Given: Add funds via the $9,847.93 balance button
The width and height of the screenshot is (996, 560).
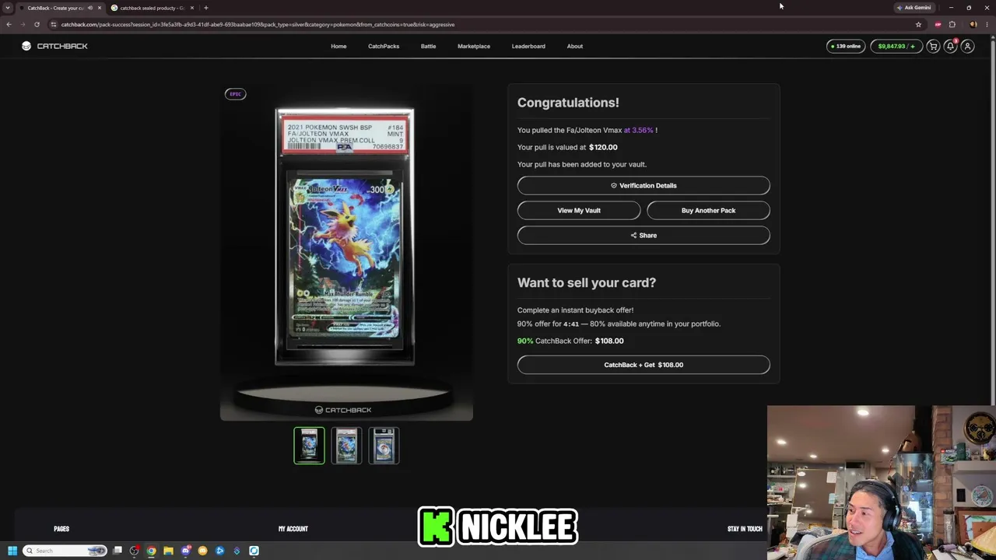Looking at the screenshot, I should coord(896,47).
